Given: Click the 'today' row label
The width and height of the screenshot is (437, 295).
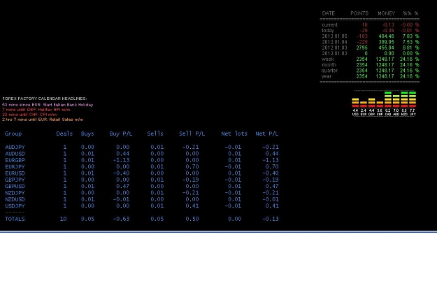Looking at the screenshot, I should click(x=328, y=31).
